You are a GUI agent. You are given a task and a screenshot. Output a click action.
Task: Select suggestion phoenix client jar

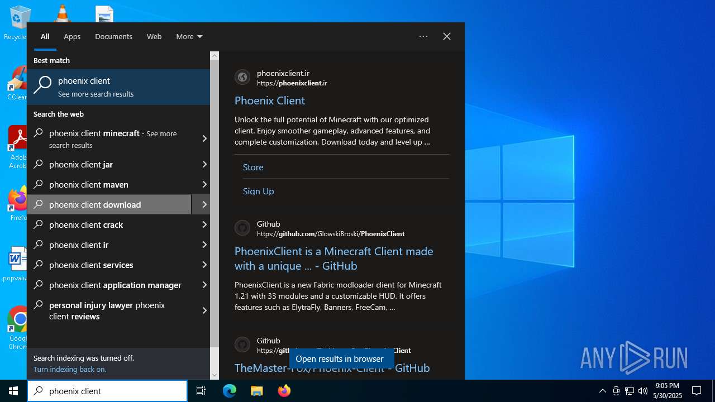(x=109, y=164)
